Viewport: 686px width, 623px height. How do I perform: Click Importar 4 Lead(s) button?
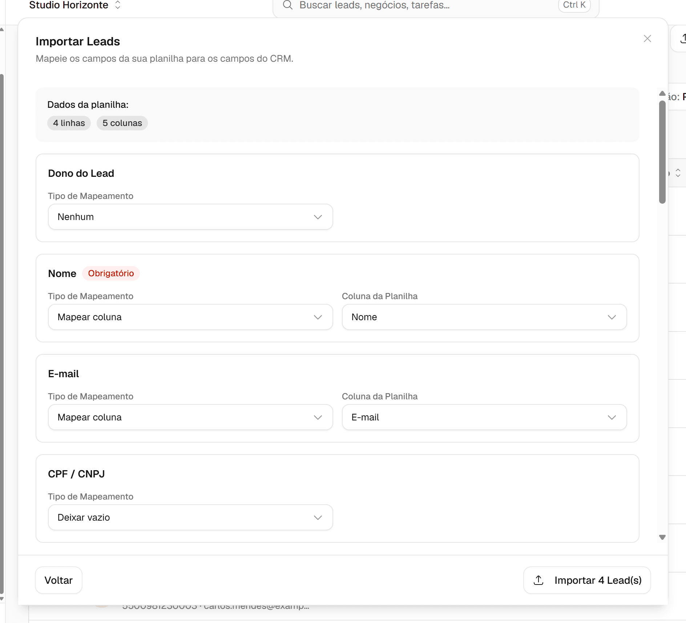pyautogui.click(x=587, y=580)
